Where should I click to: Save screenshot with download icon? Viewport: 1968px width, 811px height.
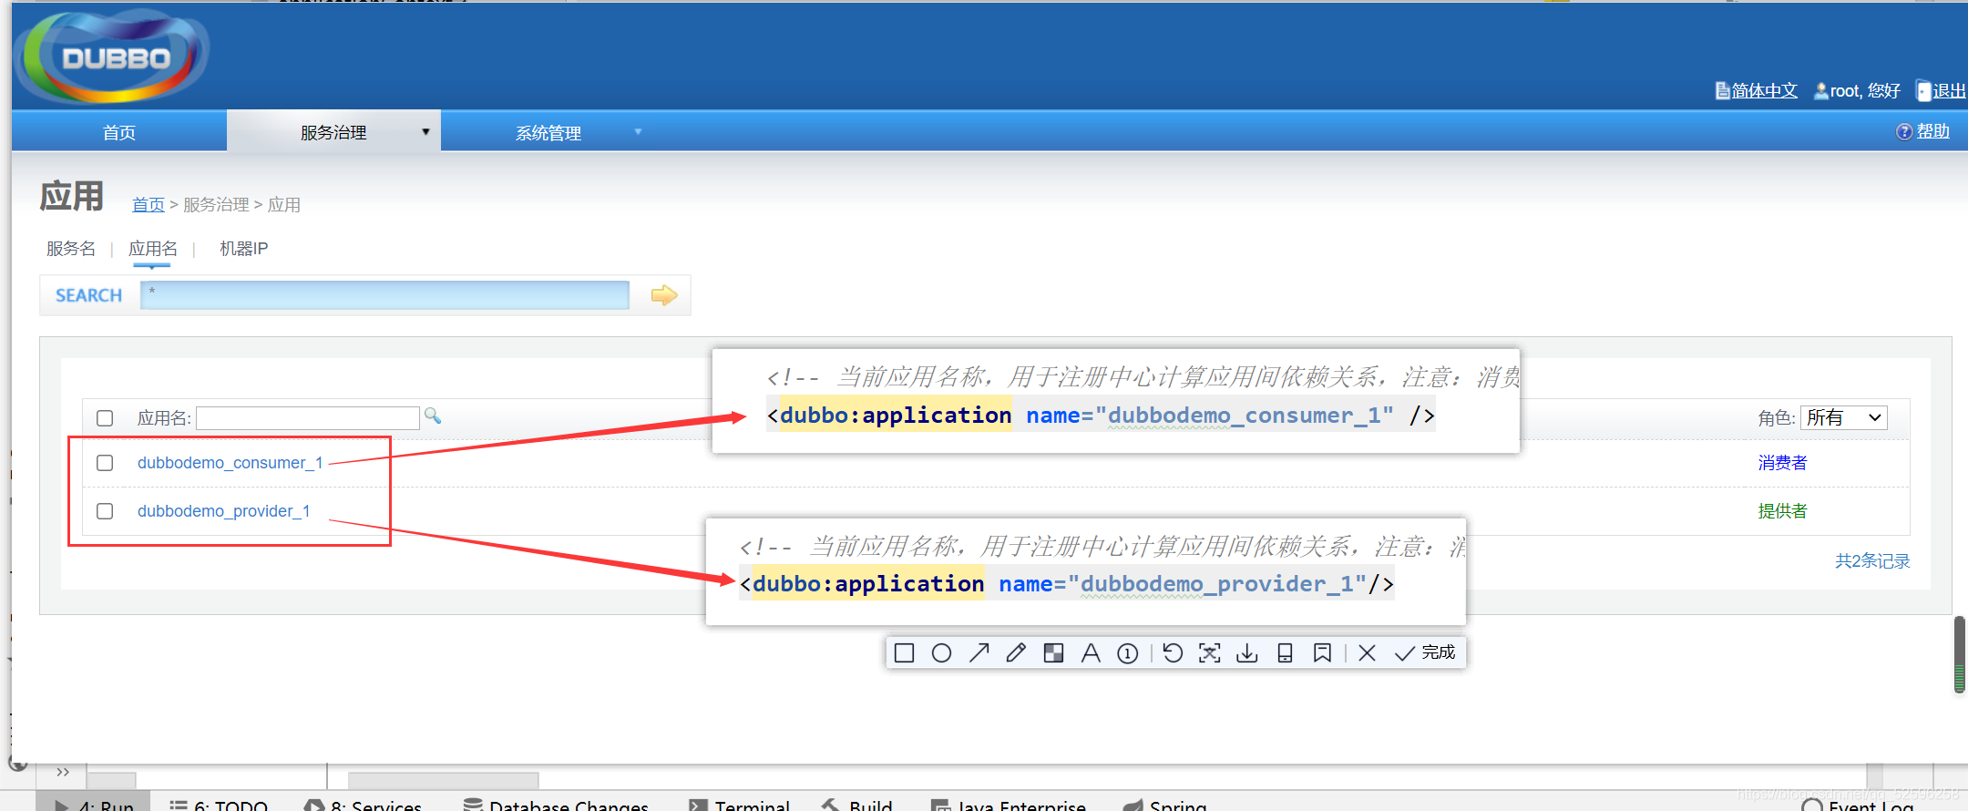point(1247,652)
